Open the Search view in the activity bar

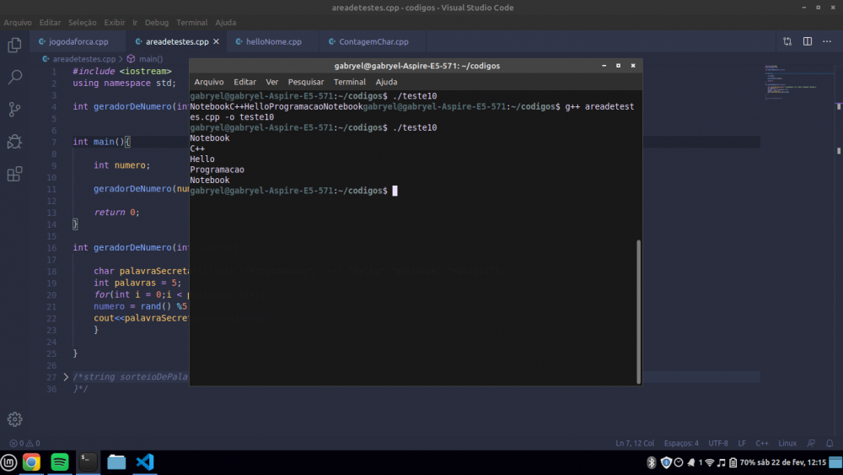click(x=14, y=77)
